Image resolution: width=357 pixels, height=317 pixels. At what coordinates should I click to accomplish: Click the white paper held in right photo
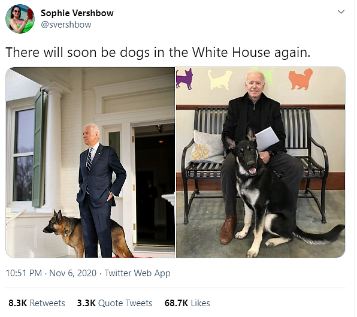pos(267,138)
